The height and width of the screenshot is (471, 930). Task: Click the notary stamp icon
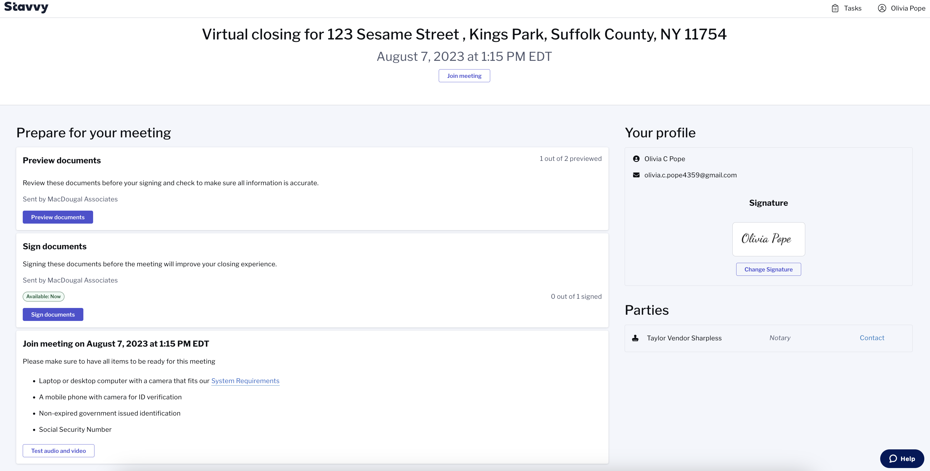[x=636, y=338]
